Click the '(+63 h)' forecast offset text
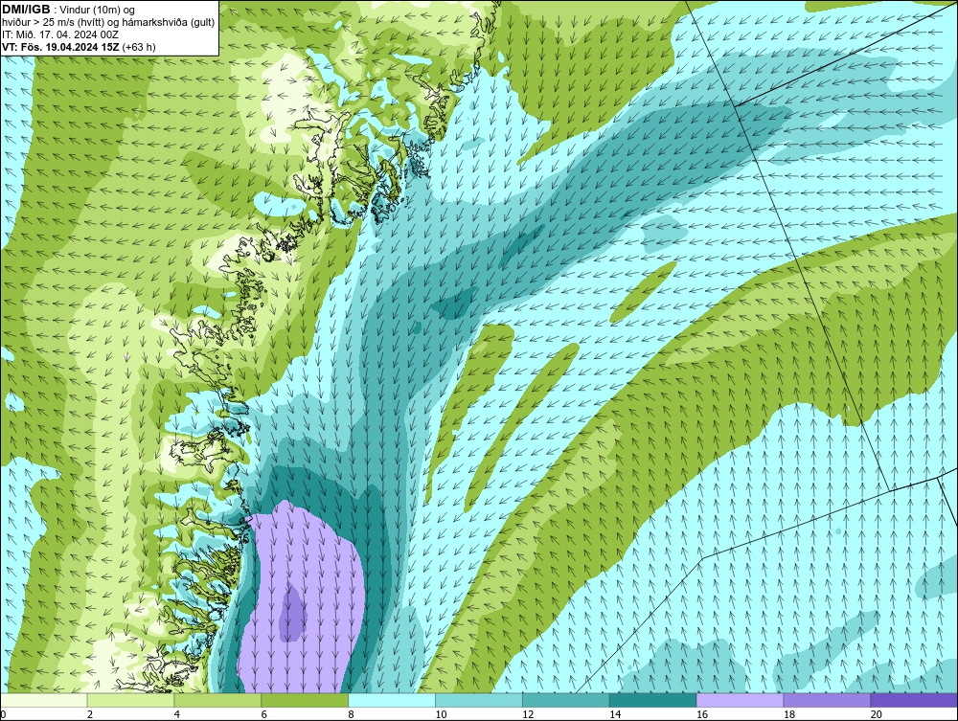The width and height of the screenshot is (958, 721). 139,46
